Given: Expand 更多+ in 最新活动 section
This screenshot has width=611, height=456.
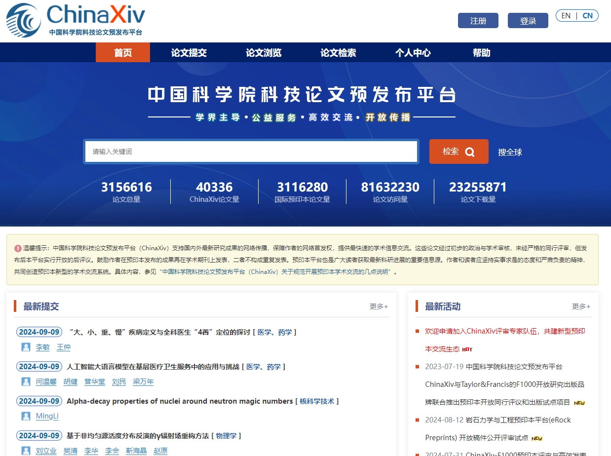Looking at the screenshot, I should pyautogui.click(x=581, y=306).
